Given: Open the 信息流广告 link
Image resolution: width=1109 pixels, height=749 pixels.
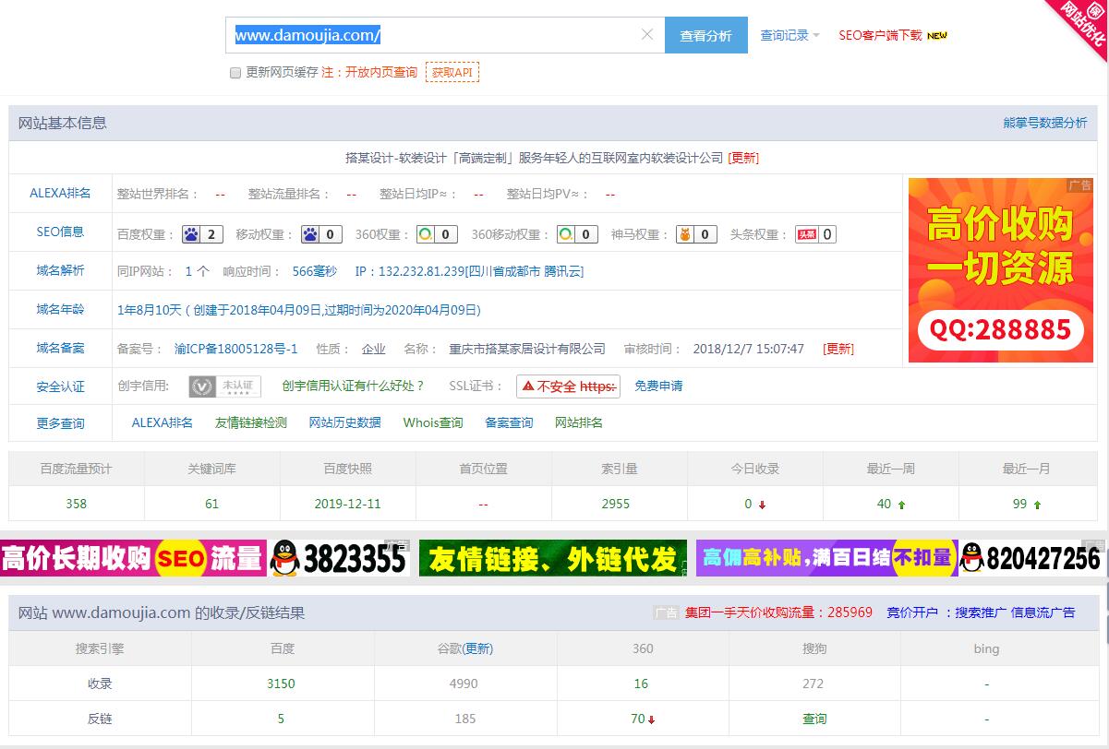Looking at the screenshot, I should click(1043, 612).
